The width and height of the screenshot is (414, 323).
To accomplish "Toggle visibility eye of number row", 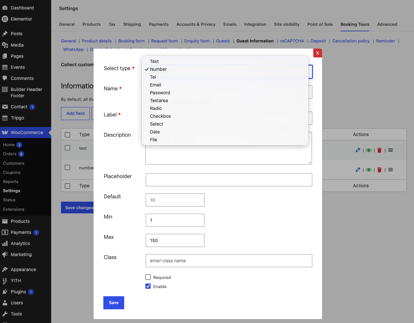I will [369, 170].
